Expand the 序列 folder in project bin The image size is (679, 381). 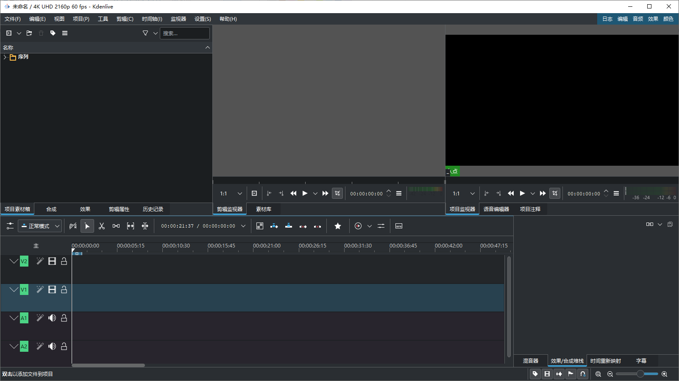(x=5, y=57)
